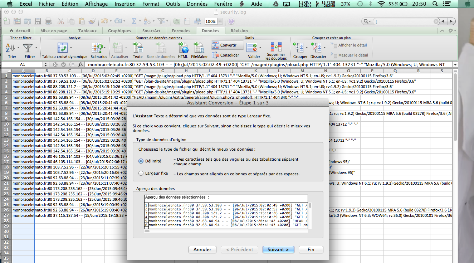Click the Annuler button in the dialog

(202, 249)
